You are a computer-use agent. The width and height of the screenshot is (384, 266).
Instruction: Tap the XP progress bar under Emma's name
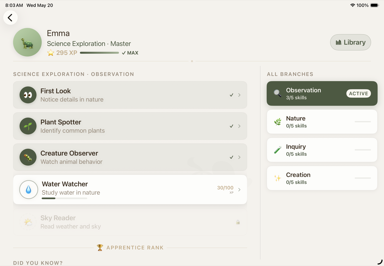99,53
